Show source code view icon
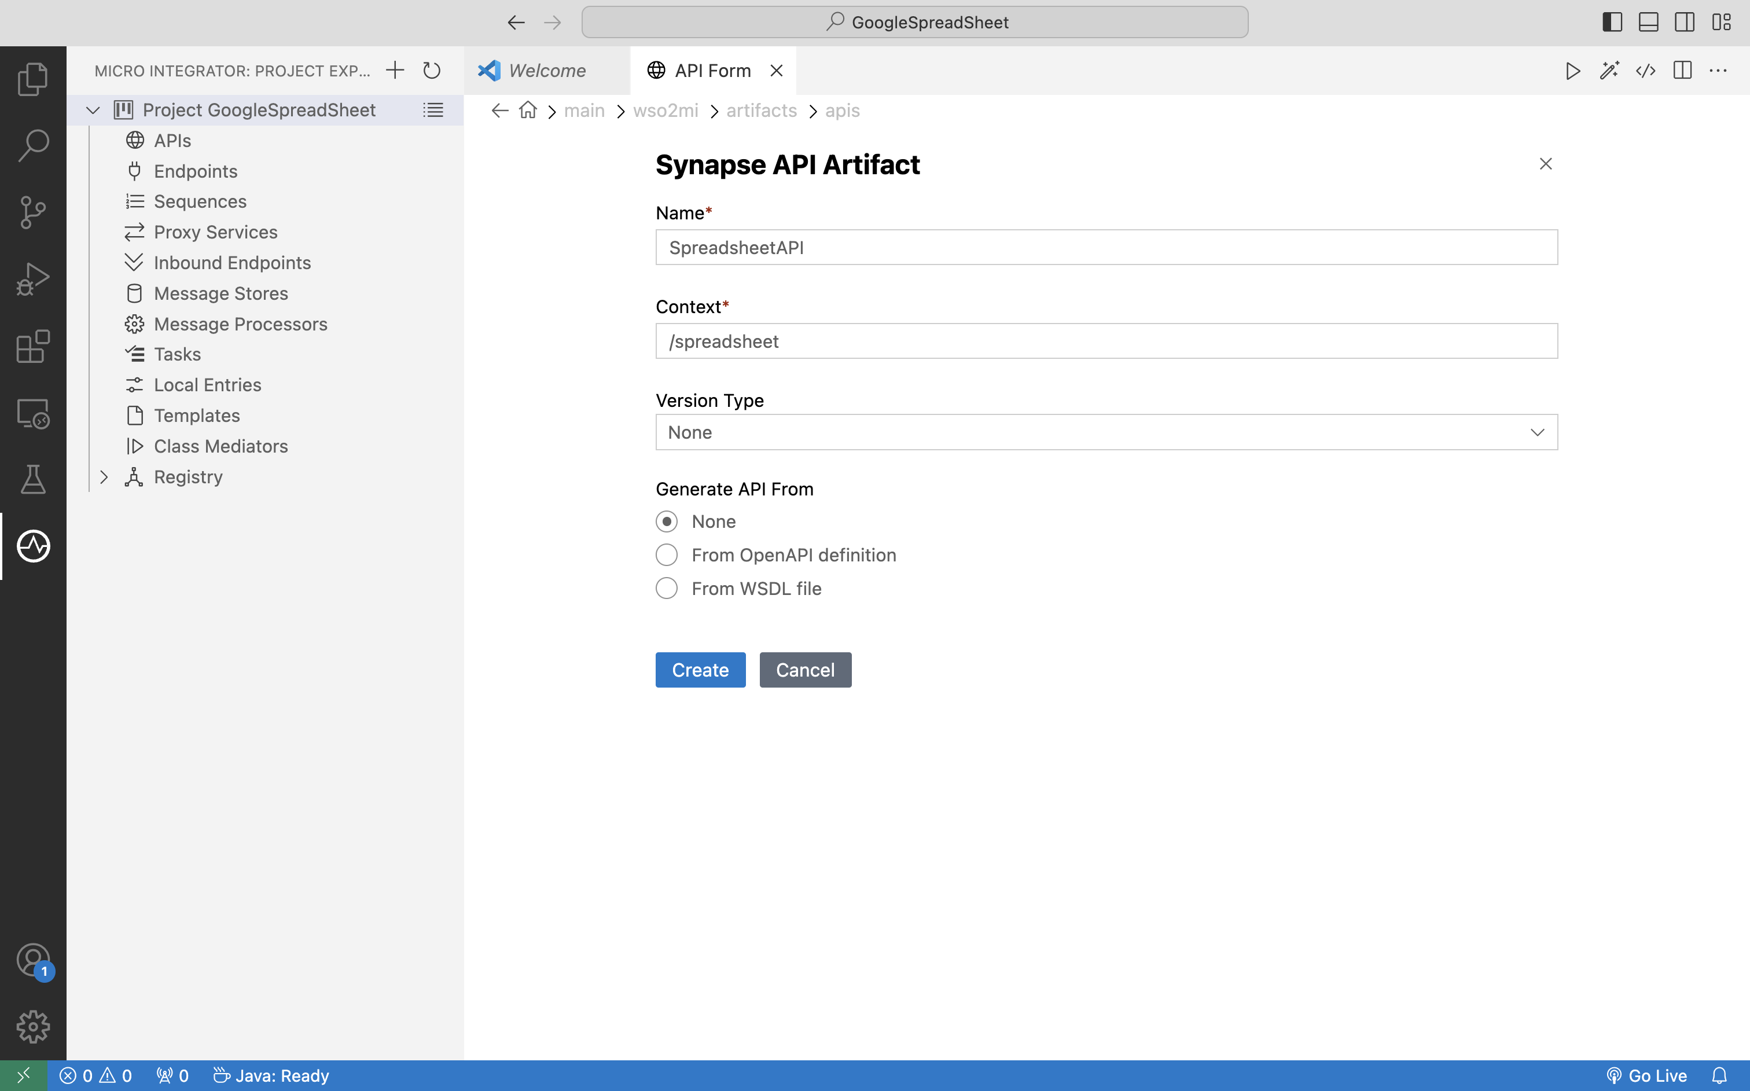Image resolution: width=1750 pixels, height=1091 pixels. click(x=1645, y=71)
